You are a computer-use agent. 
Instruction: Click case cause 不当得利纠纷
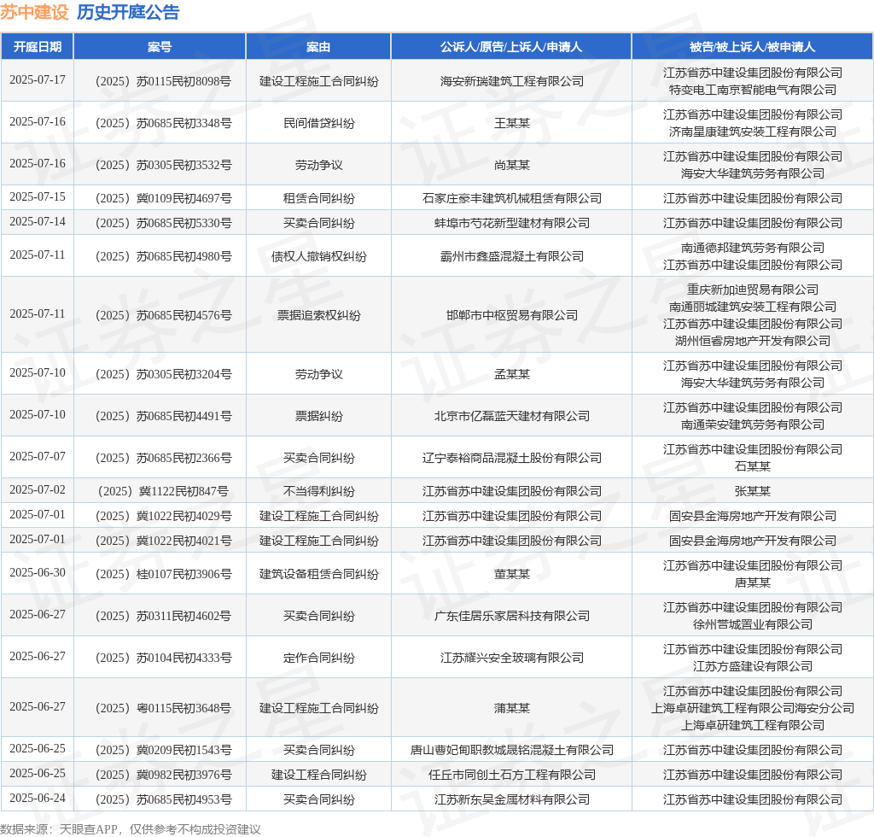pyautogui.click(x=319, y=491)
